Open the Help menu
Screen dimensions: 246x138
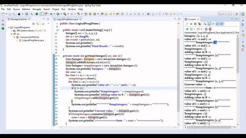click(80, 9)
